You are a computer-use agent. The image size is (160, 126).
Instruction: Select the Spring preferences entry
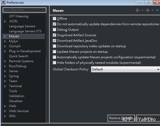[14, 76]
